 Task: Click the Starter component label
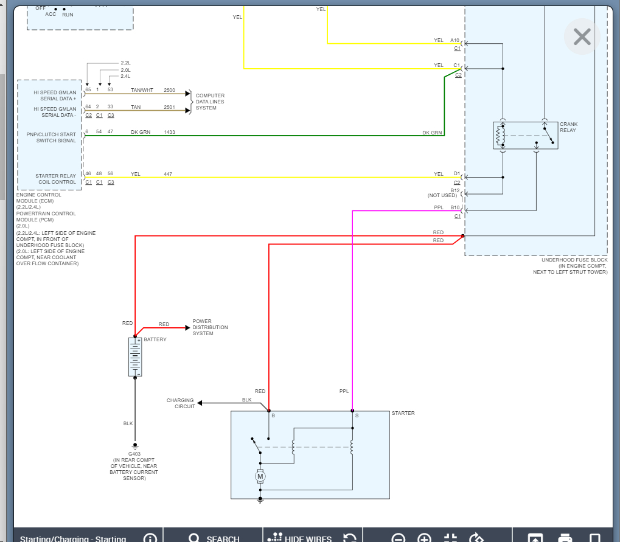click(x=403, y=414)
